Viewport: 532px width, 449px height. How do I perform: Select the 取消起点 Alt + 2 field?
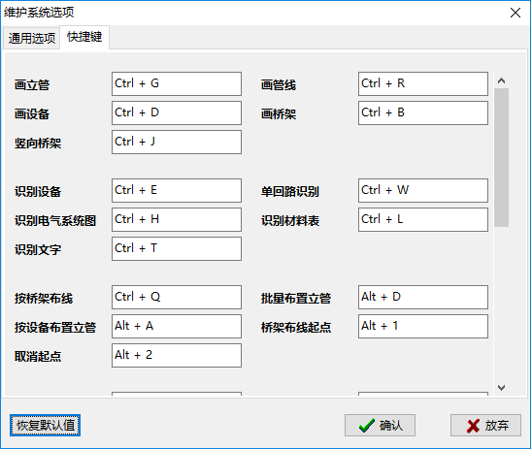(177, 356)
